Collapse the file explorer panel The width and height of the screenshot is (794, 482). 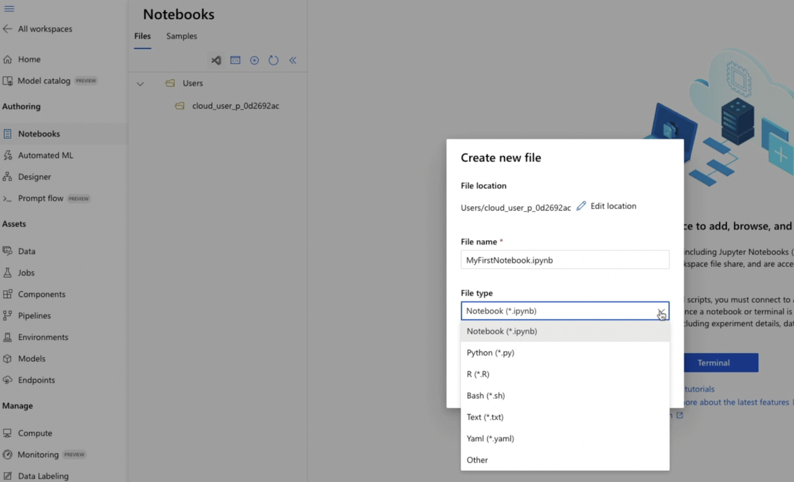click(292, 60)
